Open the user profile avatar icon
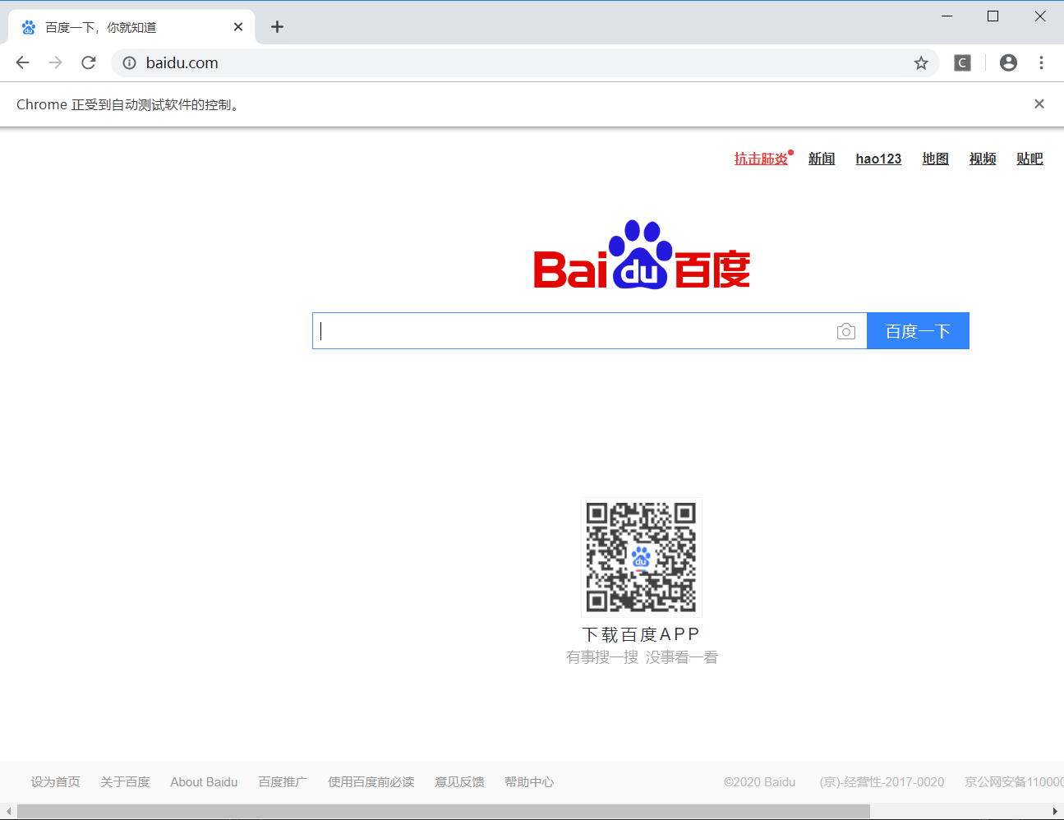 point(1008,62)
